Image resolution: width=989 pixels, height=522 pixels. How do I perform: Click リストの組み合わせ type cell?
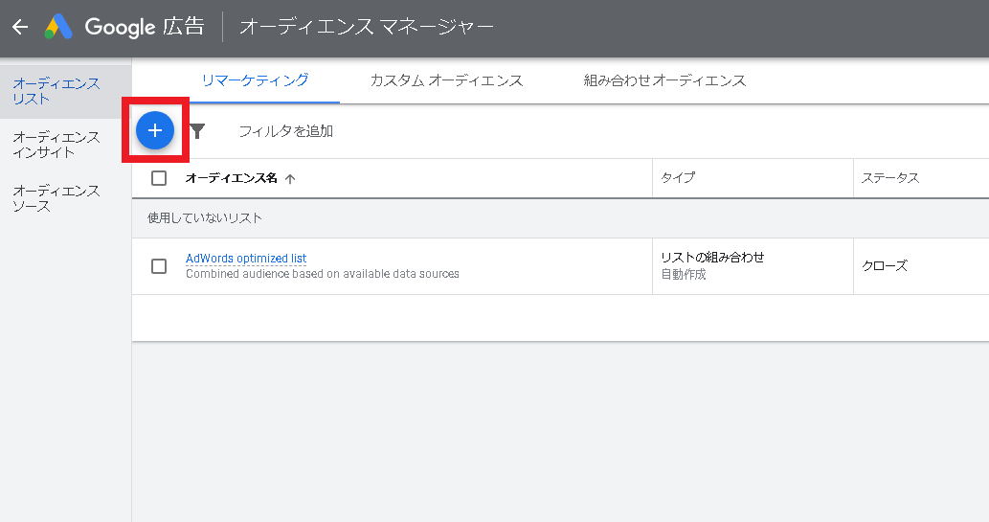[x=712, y=257]
